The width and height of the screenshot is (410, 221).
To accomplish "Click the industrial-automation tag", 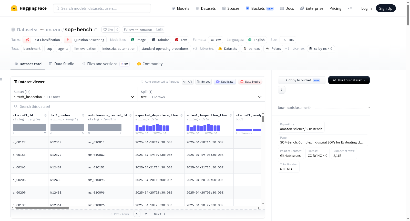I will point(119,49).
